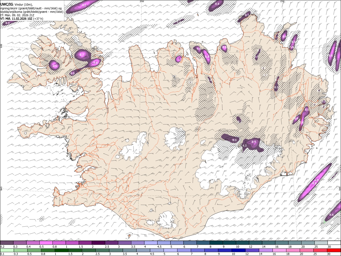Pick the light lavender upper swatch from 4 to 4.5

[151, 243]
